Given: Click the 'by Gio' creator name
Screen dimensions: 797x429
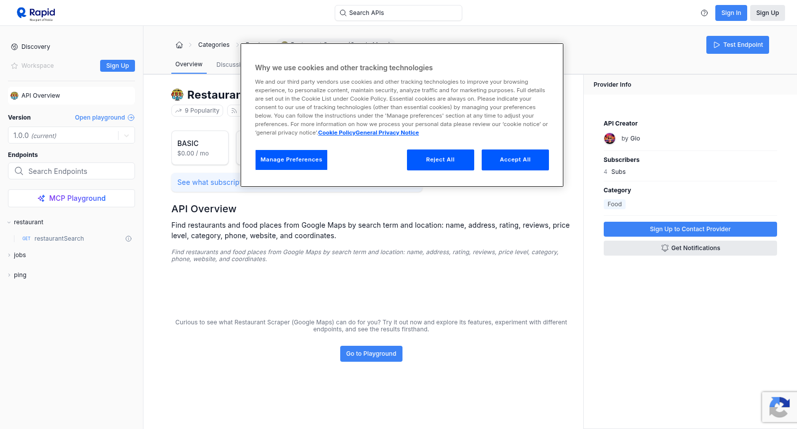Looking at the screenshot, I should click(x=631, y=139).
